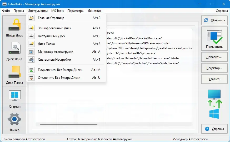Click the Обновить button
The image size is (230, 142).
click(214, 20)
